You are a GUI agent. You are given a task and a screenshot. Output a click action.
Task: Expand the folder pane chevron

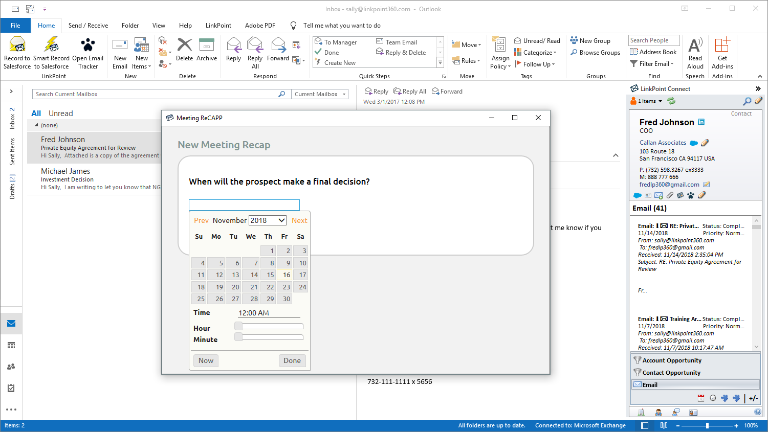tap(11, 92)
